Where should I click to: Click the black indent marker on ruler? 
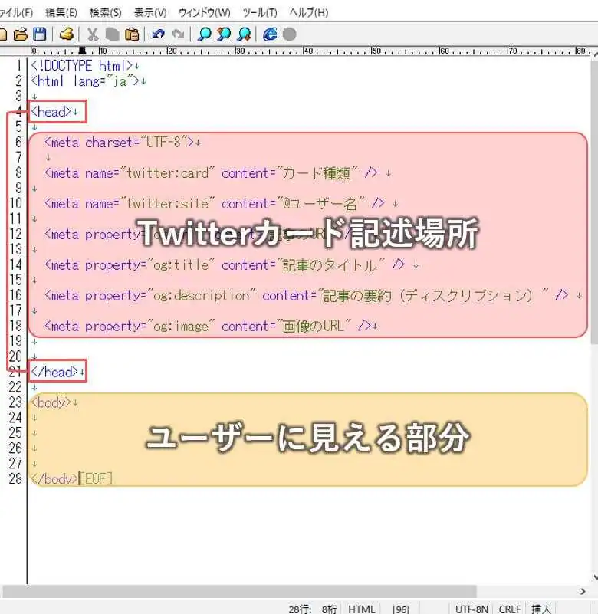tap(82, 51)
